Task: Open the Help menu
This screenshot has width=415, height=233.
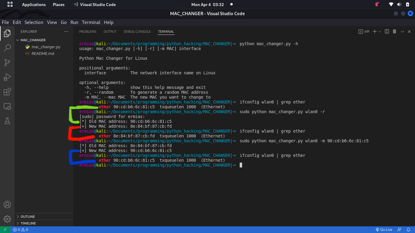Action: (108, 22)
